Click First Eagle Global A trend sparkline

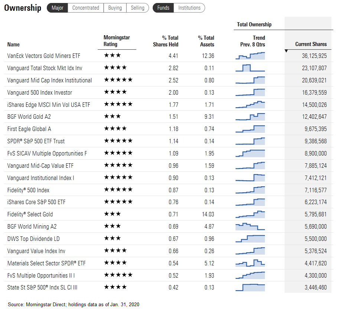pyautogui.click(x=250, y=129)
